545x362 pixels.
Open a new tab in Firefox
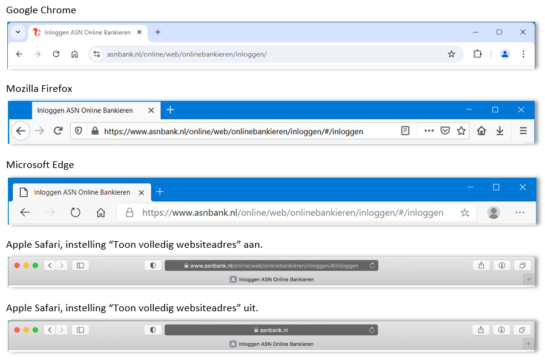tap(171, 110)
